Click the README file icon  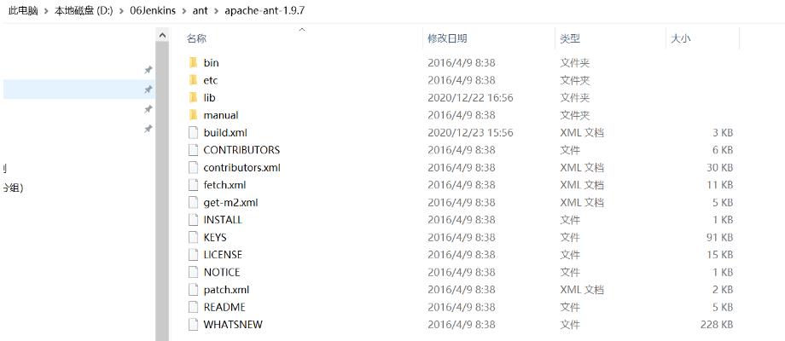194,307
